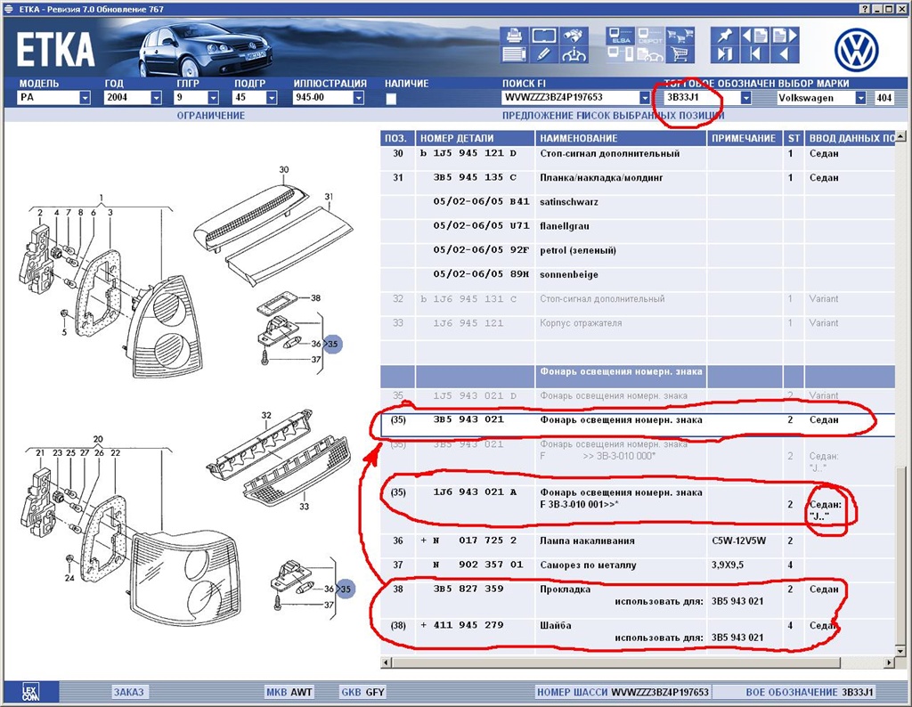
Task: Click the horizontal scrollbar right arrow
Action: click(890, 662)
